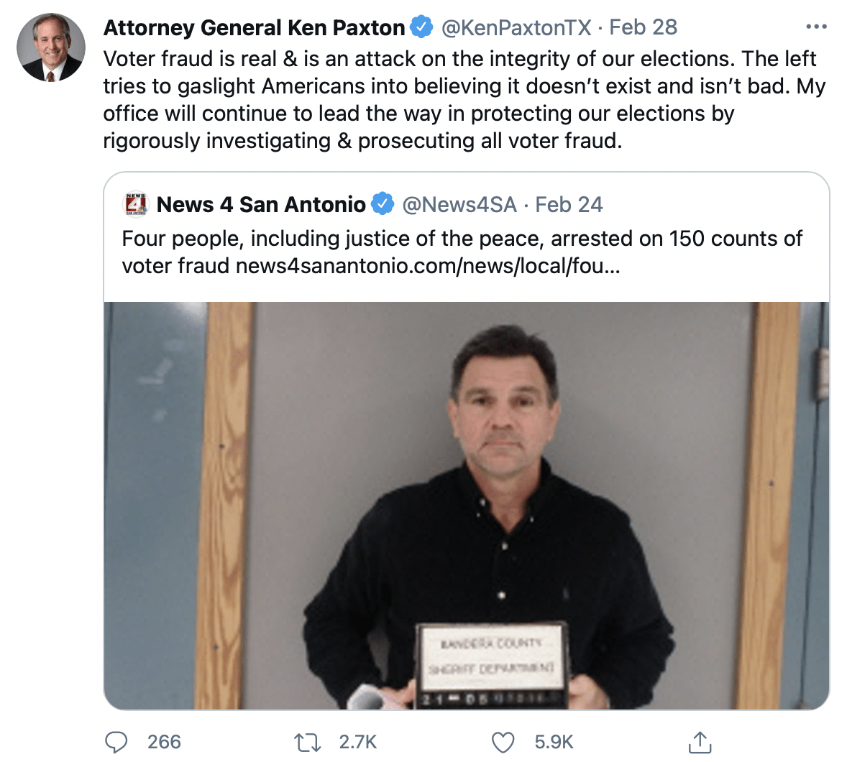Click News 4 San Antonio's verified badge
Viewport: 847px width, 762px height.
pos(383,204)
